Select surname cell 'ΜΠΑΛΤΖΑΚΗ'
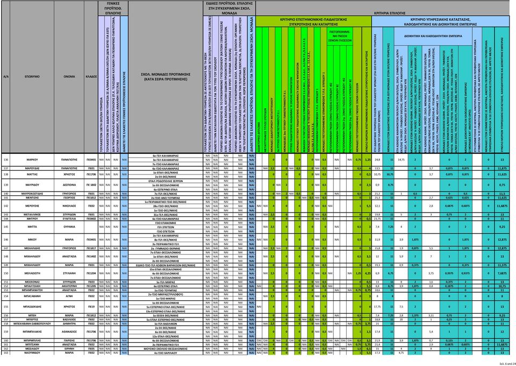 (32, 286)
